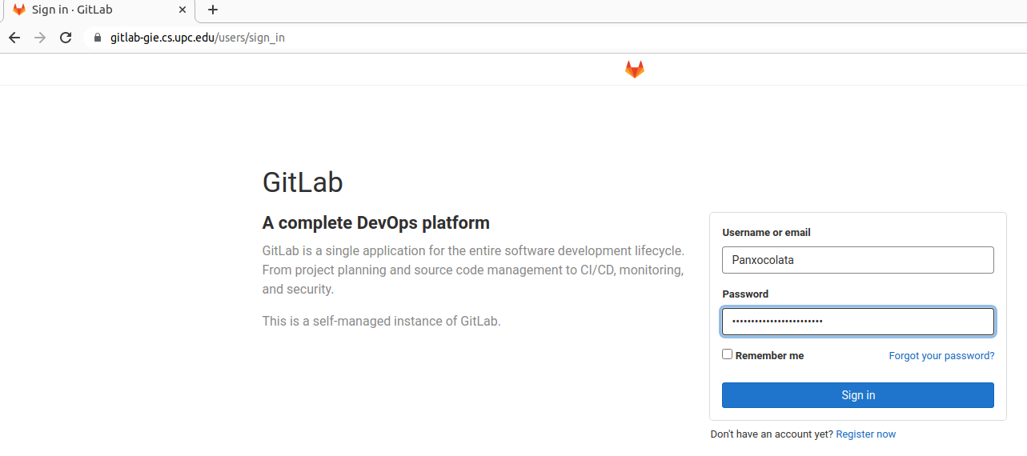Enable the Remember me checkbox
The height and width of the screenshot is (456, 1027).
pyautogui.click(x=727, y=354)
